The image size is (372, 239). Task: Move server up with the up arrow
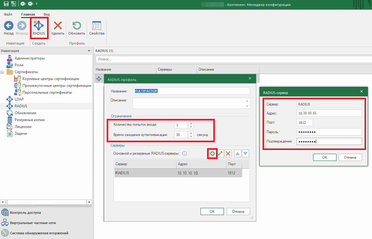(x=238, y=153)
